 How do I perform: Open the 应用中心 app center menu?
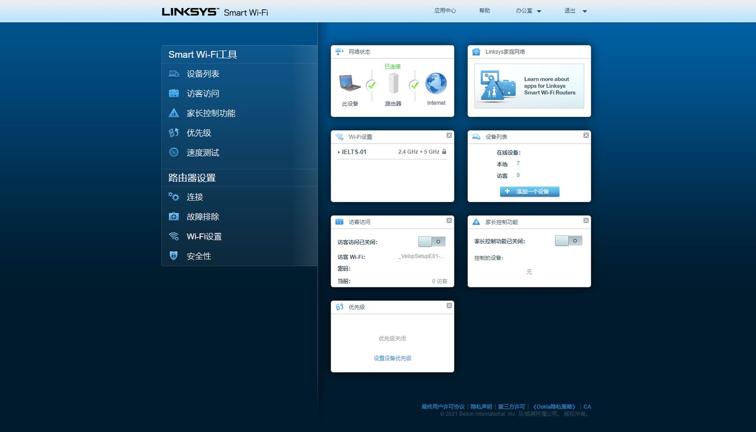[x=445, y=11]
